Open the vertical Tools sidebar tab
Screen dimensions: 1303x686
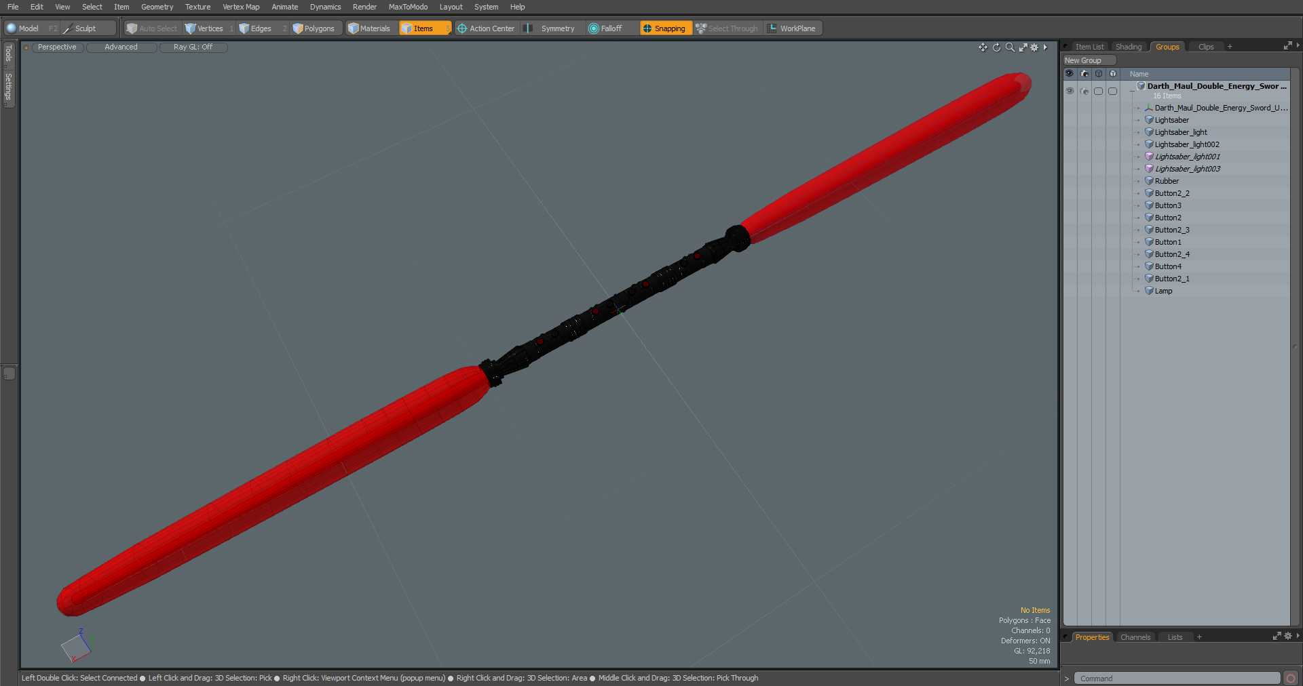[8, 54]
